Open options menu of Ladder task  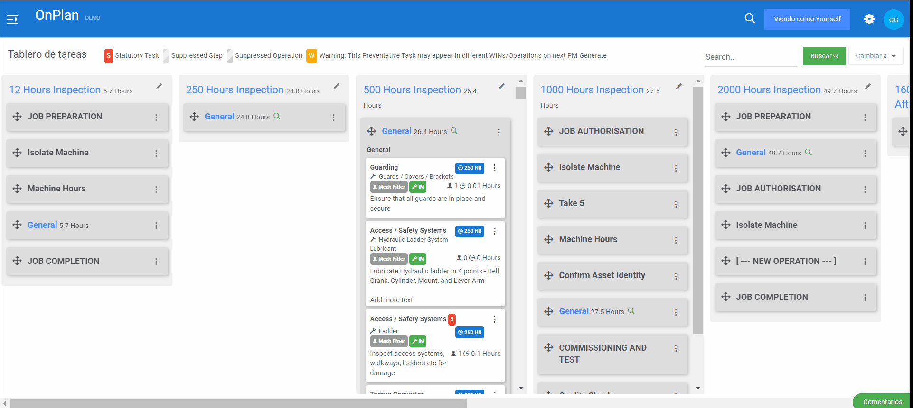[x=494, y=319]
